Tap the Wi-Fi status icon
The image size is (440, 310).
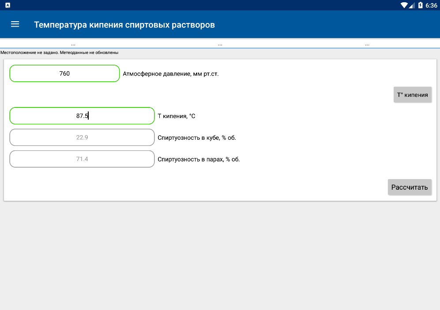click(x=404, y=5)
